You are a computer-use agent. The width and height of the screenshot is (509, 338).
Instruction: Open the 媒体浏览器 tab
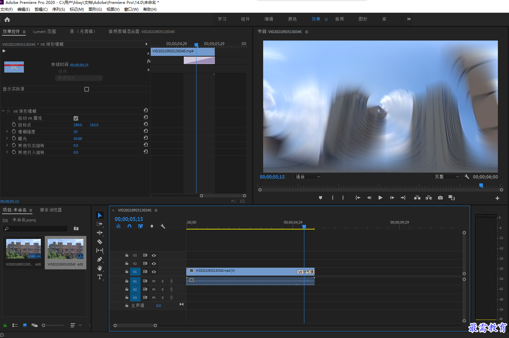[x=51, y=210]
